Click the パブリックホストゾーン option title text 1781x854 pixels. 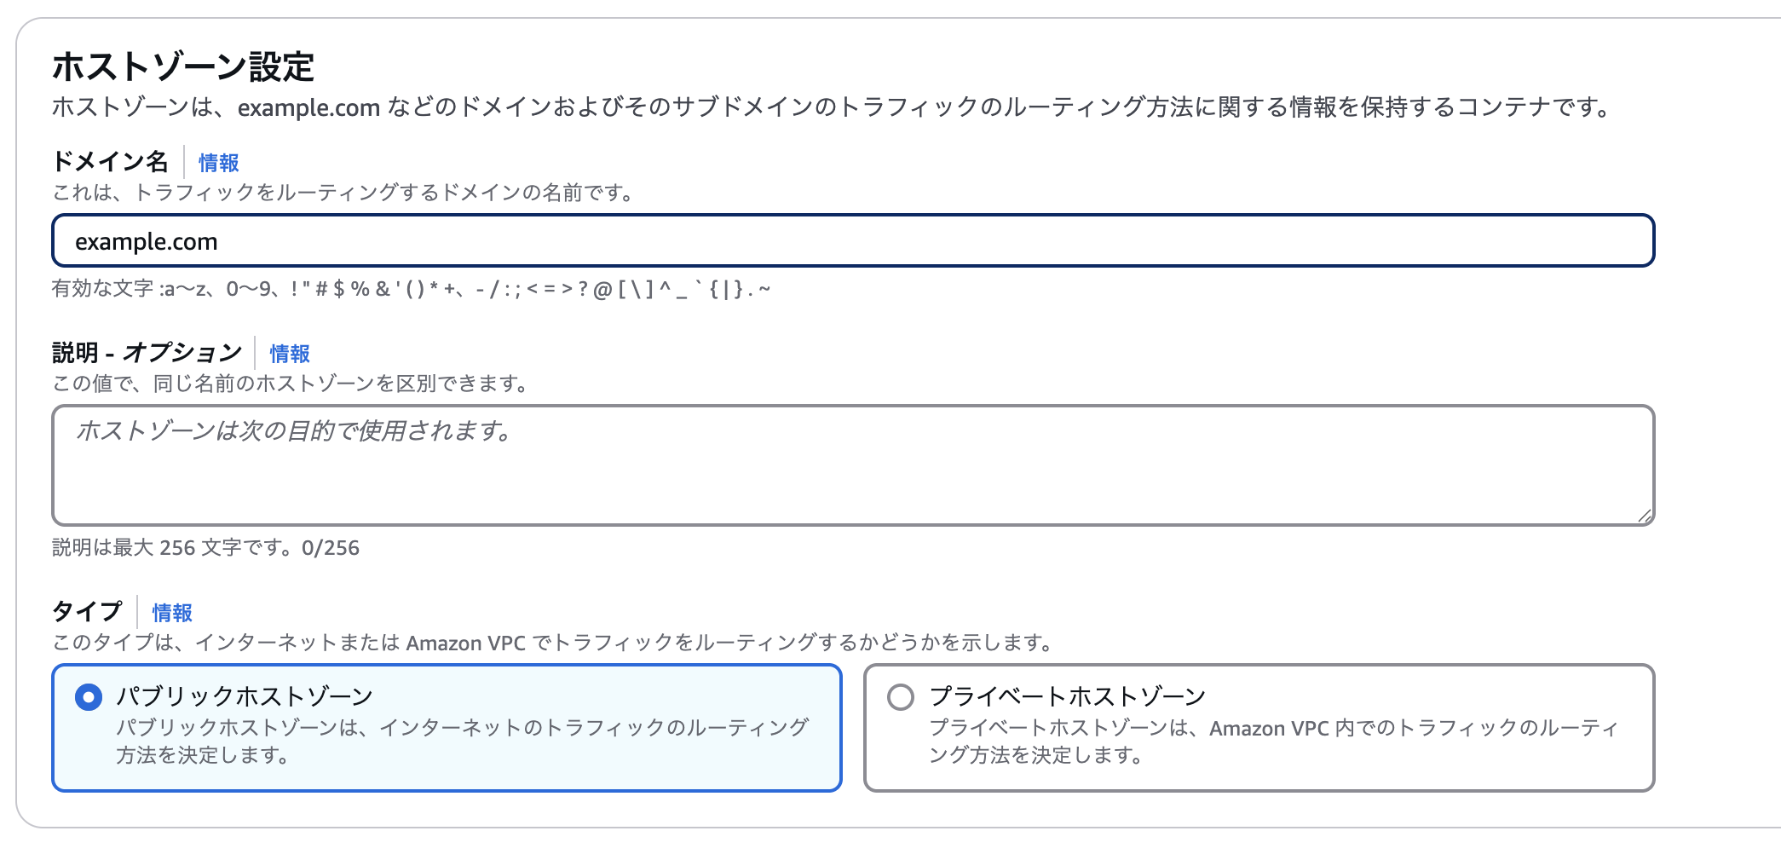(245, 696)
